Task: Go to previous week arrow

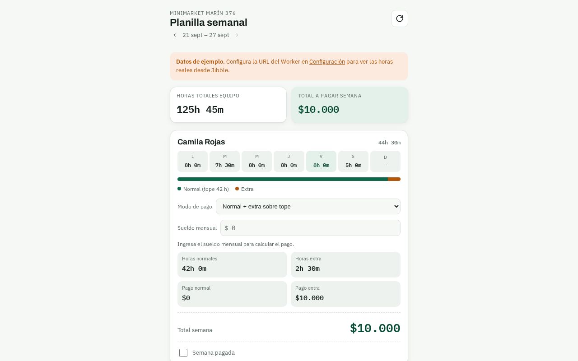Action: tap(175, 35)
